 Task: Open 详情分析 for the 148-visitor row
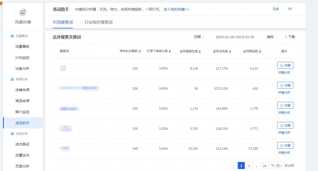(284, 153)
